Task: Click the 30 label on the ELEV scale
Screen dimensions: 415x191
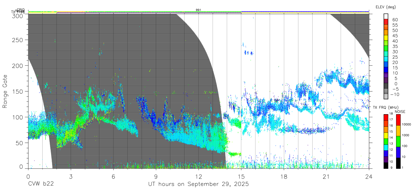Action: click(x=395, y=52)
